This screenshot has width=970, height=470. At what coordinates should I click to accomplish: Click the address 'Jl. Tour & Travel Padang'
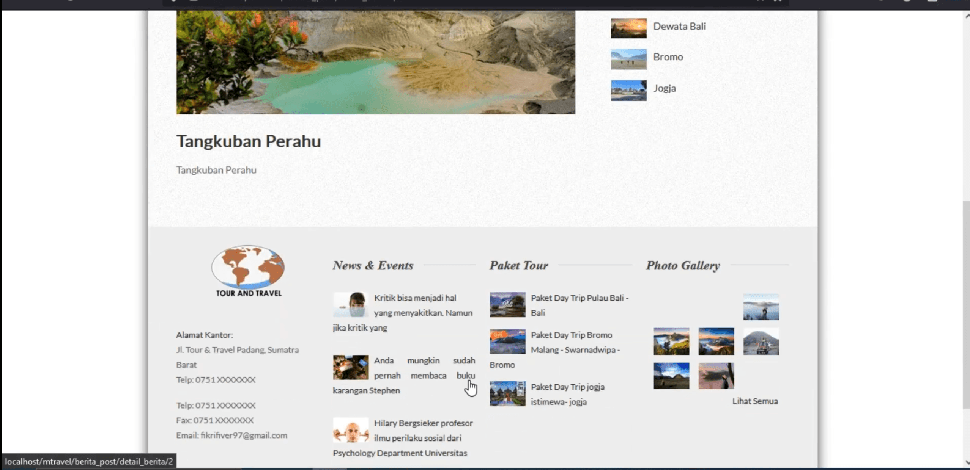[237, 357]
